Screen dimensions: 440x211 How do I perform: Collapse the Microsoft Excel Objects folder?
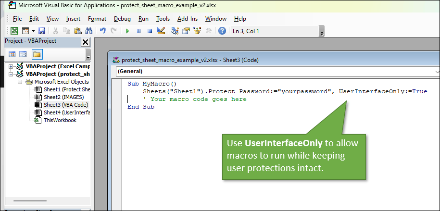point(20,82)
